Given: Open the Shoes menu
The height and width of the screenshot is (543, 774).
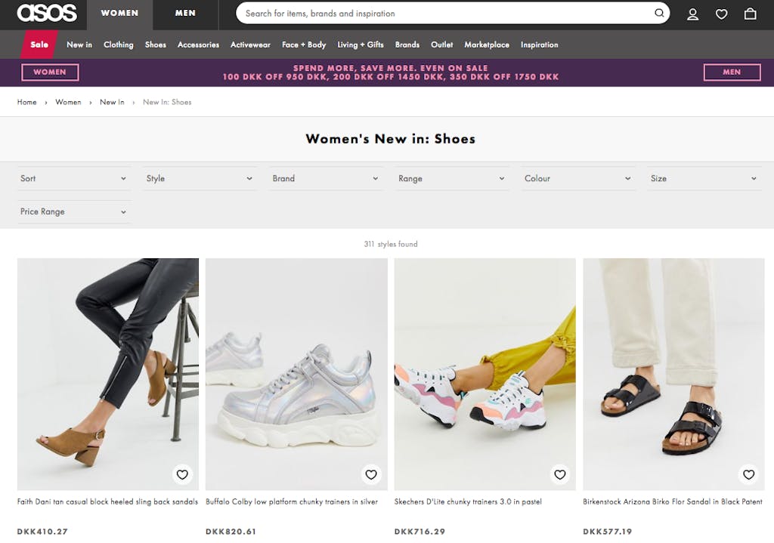Looking at the screenshot, I should [156, 45].
